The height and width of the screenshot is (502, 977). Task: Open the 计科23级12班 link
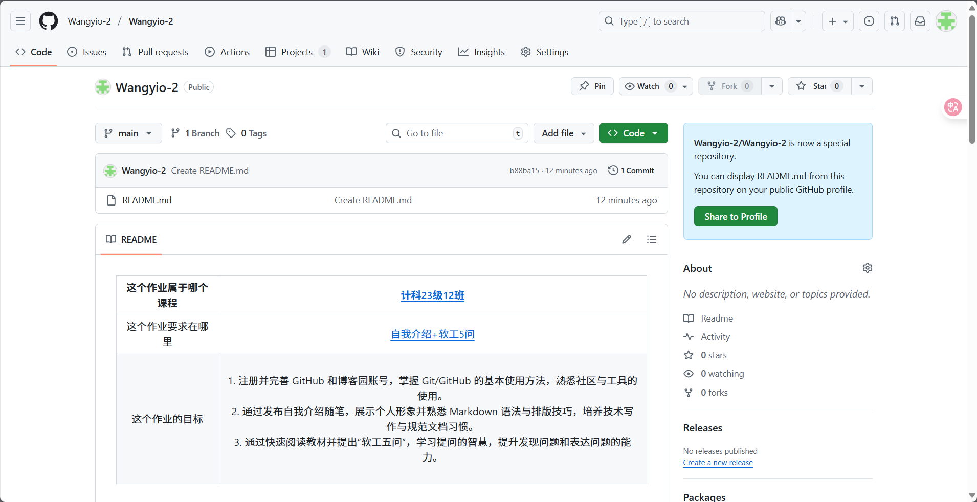point(432,295)
